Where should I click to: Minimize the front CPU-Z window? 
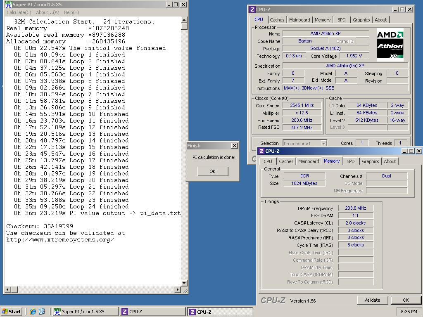[404, 151]
